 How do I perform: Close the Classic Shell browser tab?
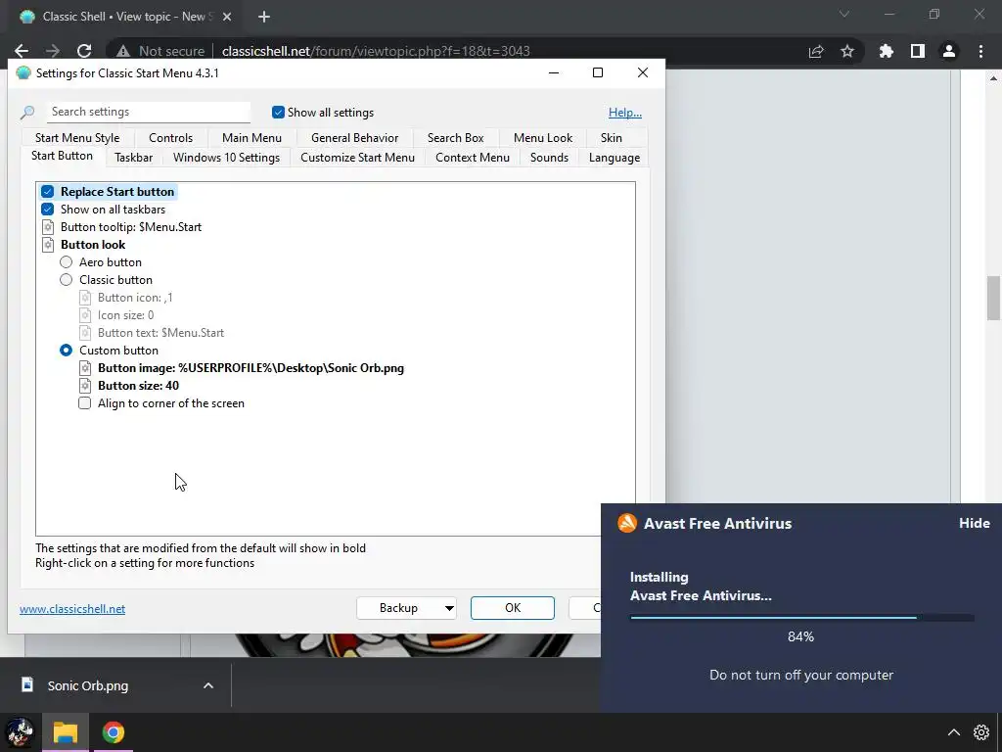tap(227, 17)
